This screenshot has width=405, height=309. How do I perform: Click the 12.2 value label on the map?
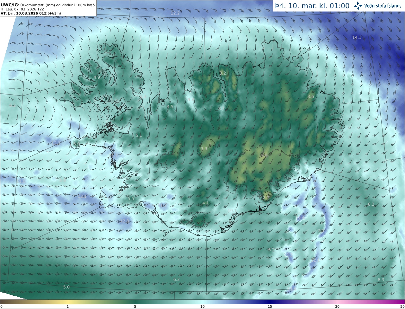click(175, 13)
